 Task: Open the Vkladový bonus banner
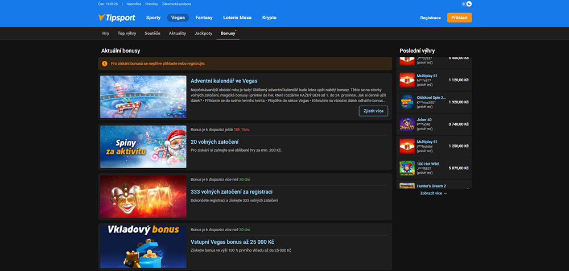[143, 247]
